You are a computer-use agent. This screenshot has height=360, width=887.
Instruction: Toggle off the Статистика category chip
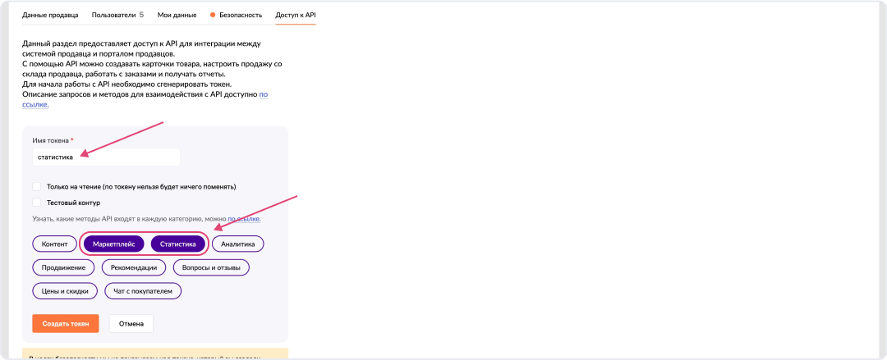pyautogui.click(x=178, y=244)
